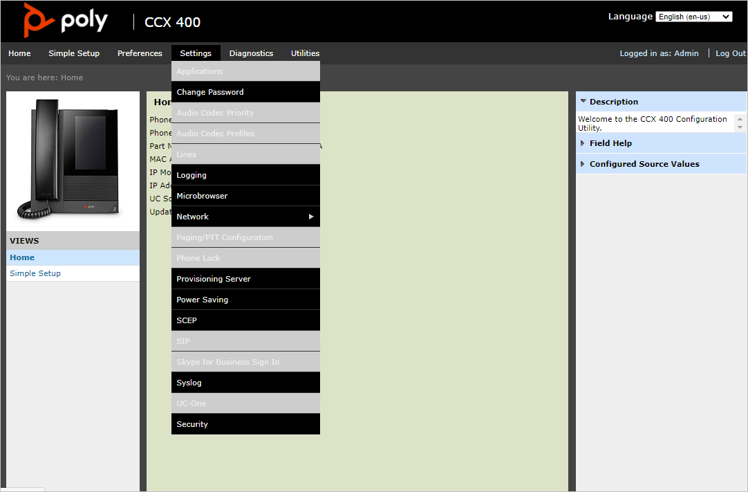The width and height of the screenshot is (748, 492).
Task: Select Audio Codec Profiles entry
Action: click(245, 134)
